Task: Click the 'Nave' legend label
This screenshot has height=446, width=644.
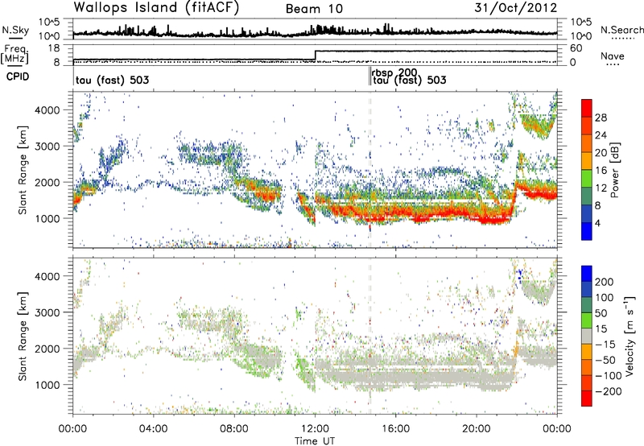Action: tap(613, 56)
